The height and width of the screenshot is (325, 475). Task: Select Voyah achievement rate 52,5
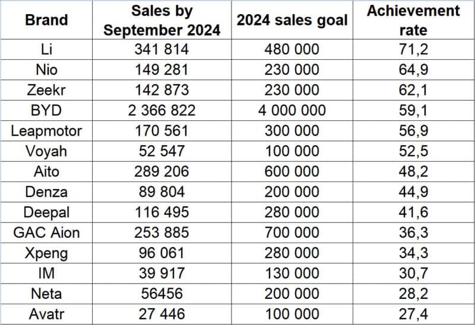[413, 151]
